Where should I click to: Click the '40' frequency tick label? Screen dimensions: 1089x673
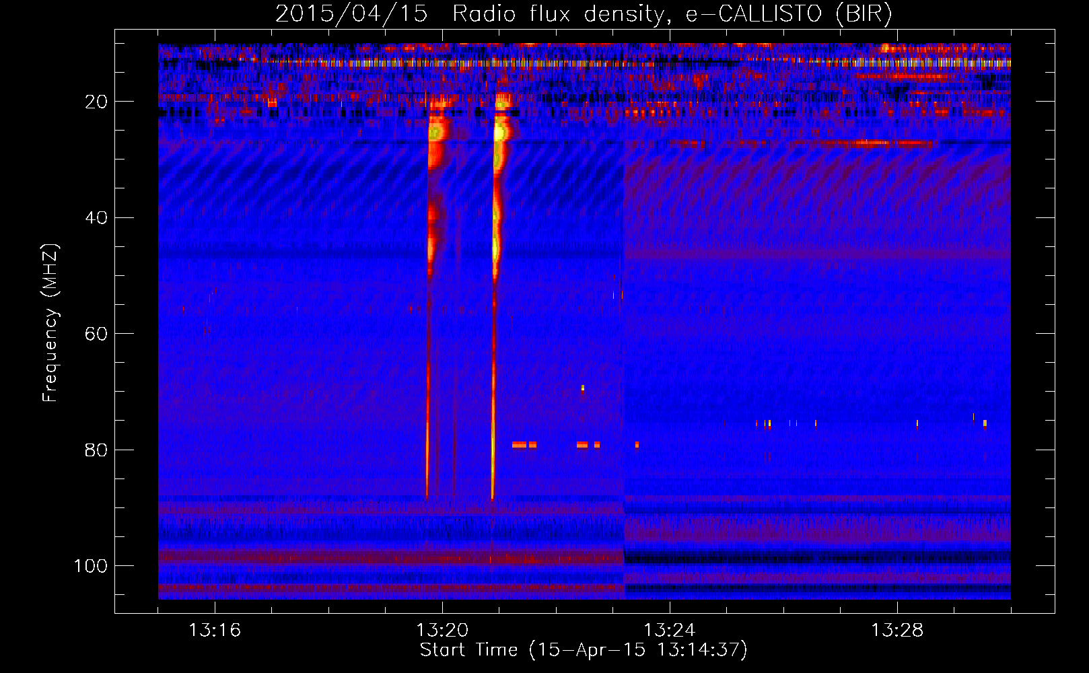coord(96,218)
